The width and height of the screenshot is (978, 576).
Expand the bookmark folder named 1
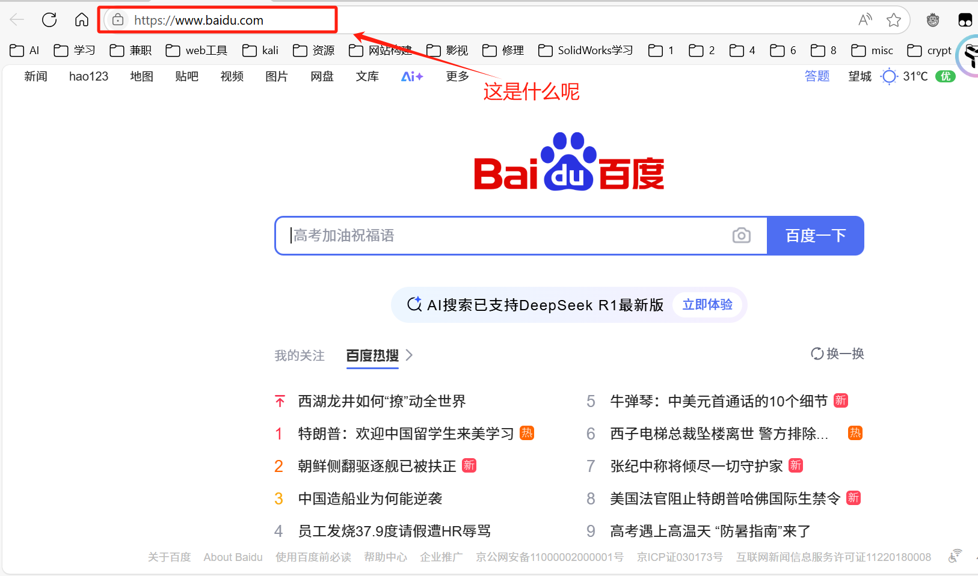pyautogui.click(x=661, y=51)
